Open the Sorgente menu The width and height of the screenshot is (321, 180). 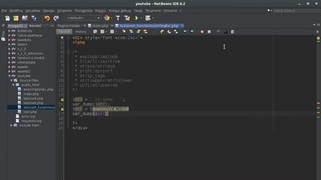click(x=64, y=10)
